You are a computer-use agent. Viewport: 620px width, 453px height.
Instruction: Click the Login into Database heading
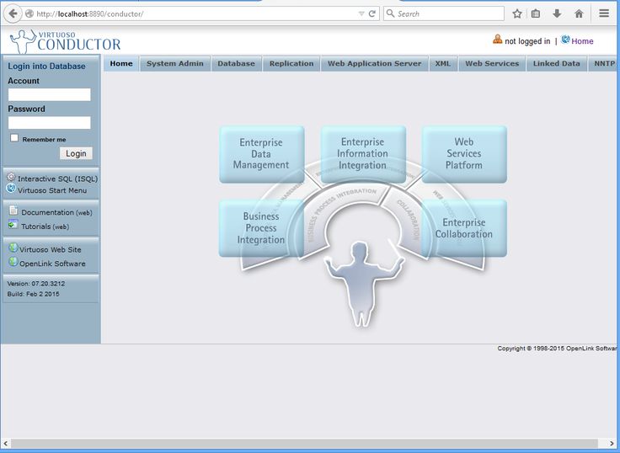[x=46, y=66]
